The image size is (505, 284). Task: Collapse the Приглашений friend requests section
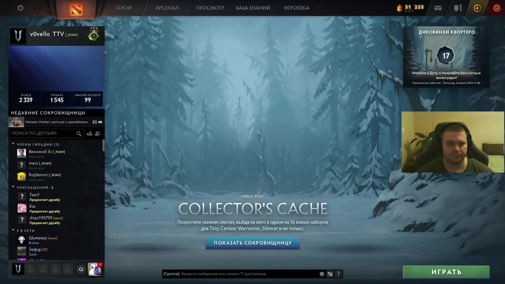(x=13, y=187)
